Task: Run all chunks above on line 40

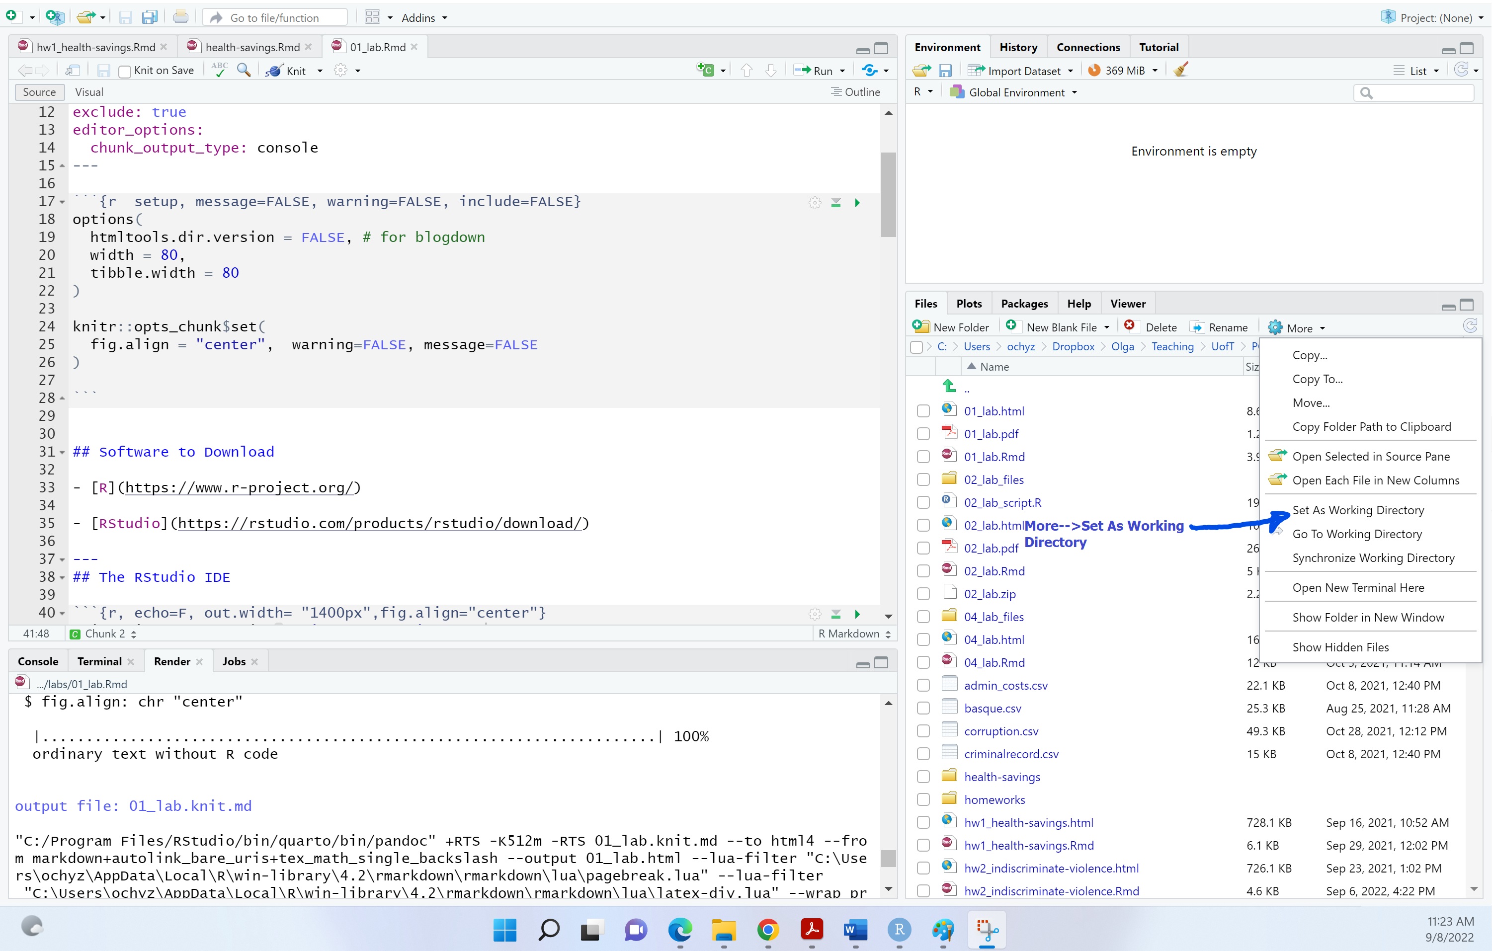Action: [x=836, y=614]
